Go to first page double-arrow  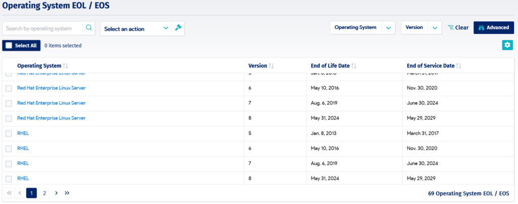tap(9, 193)
